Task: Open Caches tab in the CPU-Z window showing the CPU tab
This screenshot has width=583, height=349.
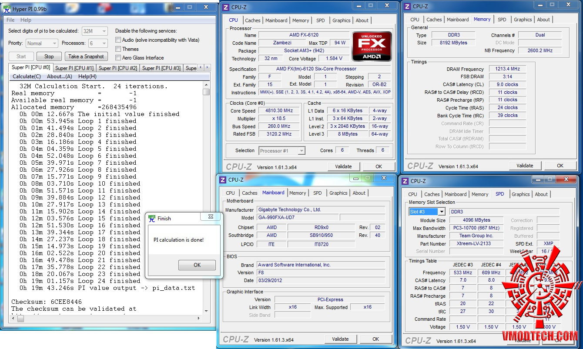Action: [253, 20]
